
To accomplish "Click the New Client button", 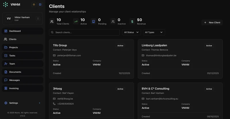I will tap(212, 23).
